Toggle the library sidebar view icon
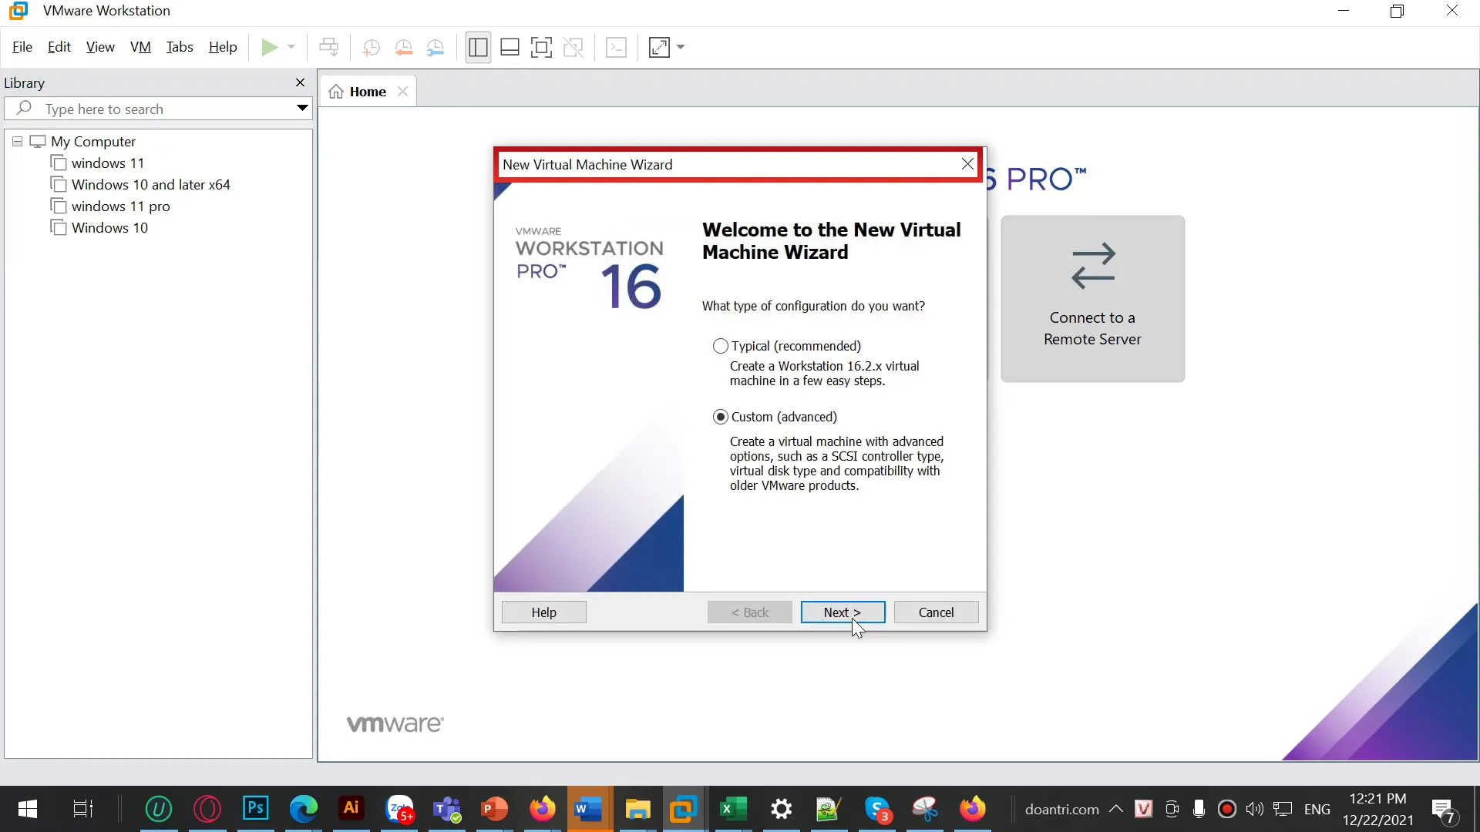 (478, 48)
